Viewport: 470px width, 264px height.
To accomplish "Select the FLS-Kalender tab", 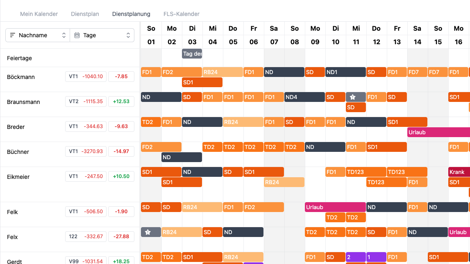I will 181,14.
